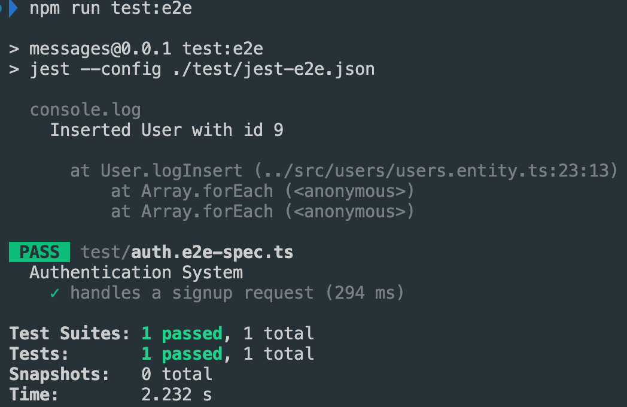Click the Snapshots 0 total line
Image resolution: width=627 pixels, height=407 pixels.
click(111, 374)
